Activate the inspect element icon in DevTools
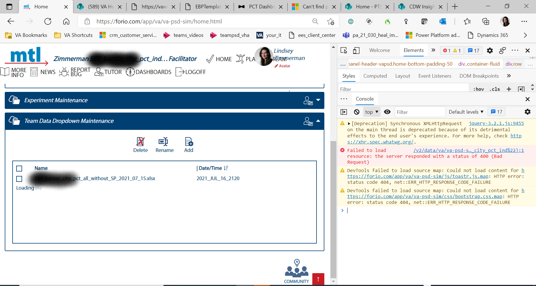Viewport: 536px width, 286px height. point(344,50)
